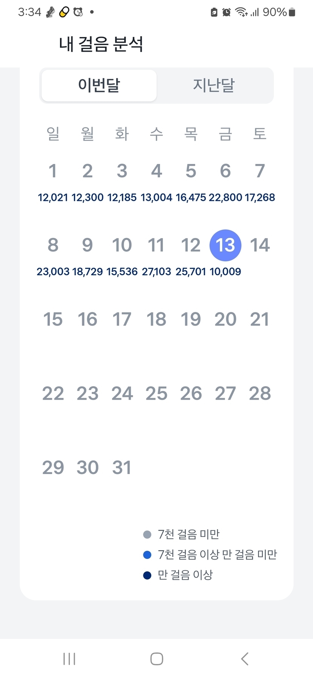
Task: Tap the 내 걸음 분석 title
Action: pyautogui.click(x=101, y=44)
